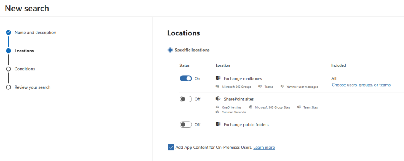Viewport: 404px width, 161px height.
Task: Click the SharePoint sites label
Action: 239,99
